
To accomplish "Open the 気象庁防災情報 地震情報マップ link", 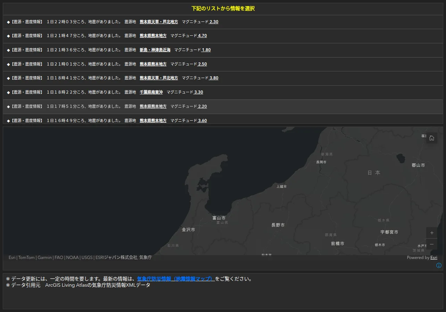I will (x=176, y=279).
